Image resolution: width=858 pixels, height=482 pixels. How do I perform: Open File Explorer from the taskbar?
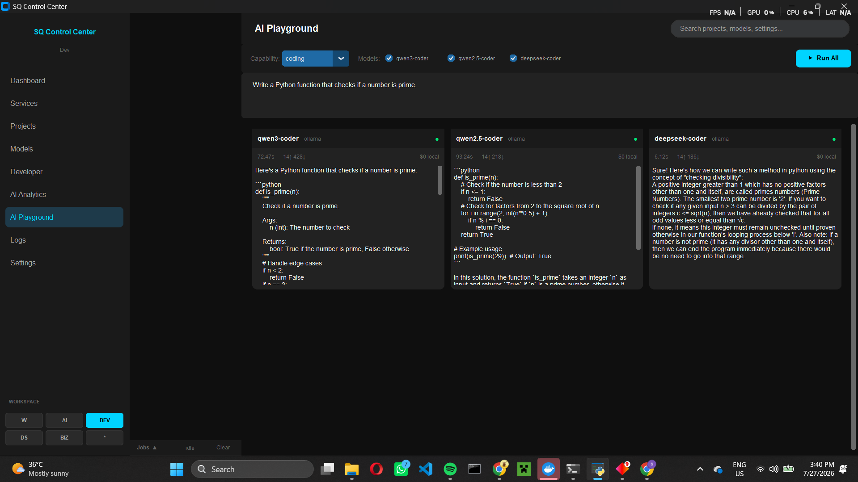[352, 469]
